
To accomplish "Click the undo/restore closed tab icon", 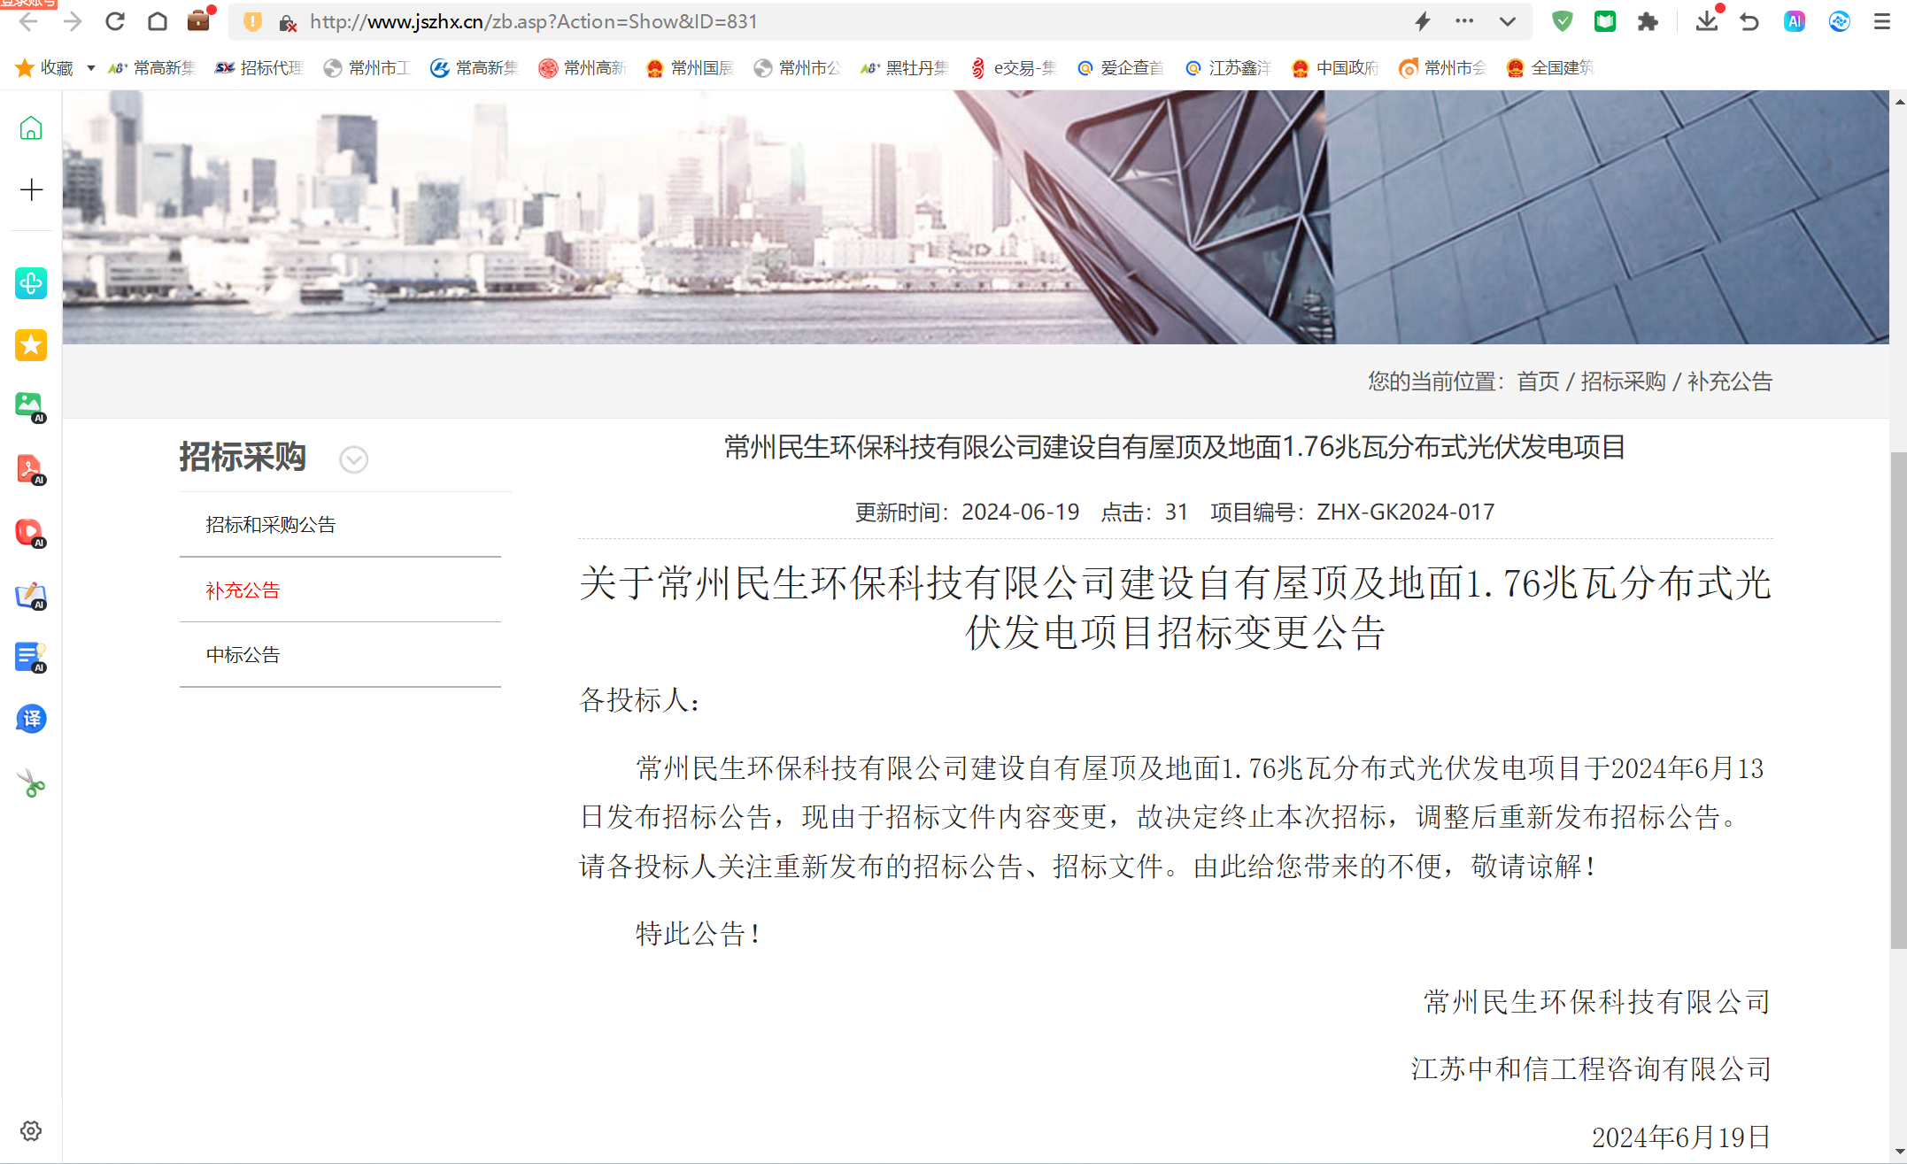I will tap(1749, 21).
